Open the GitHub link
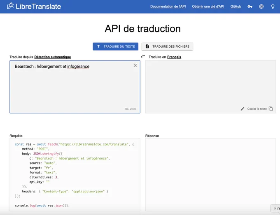This screenshot has width=280, height=215. click(236, 7)
